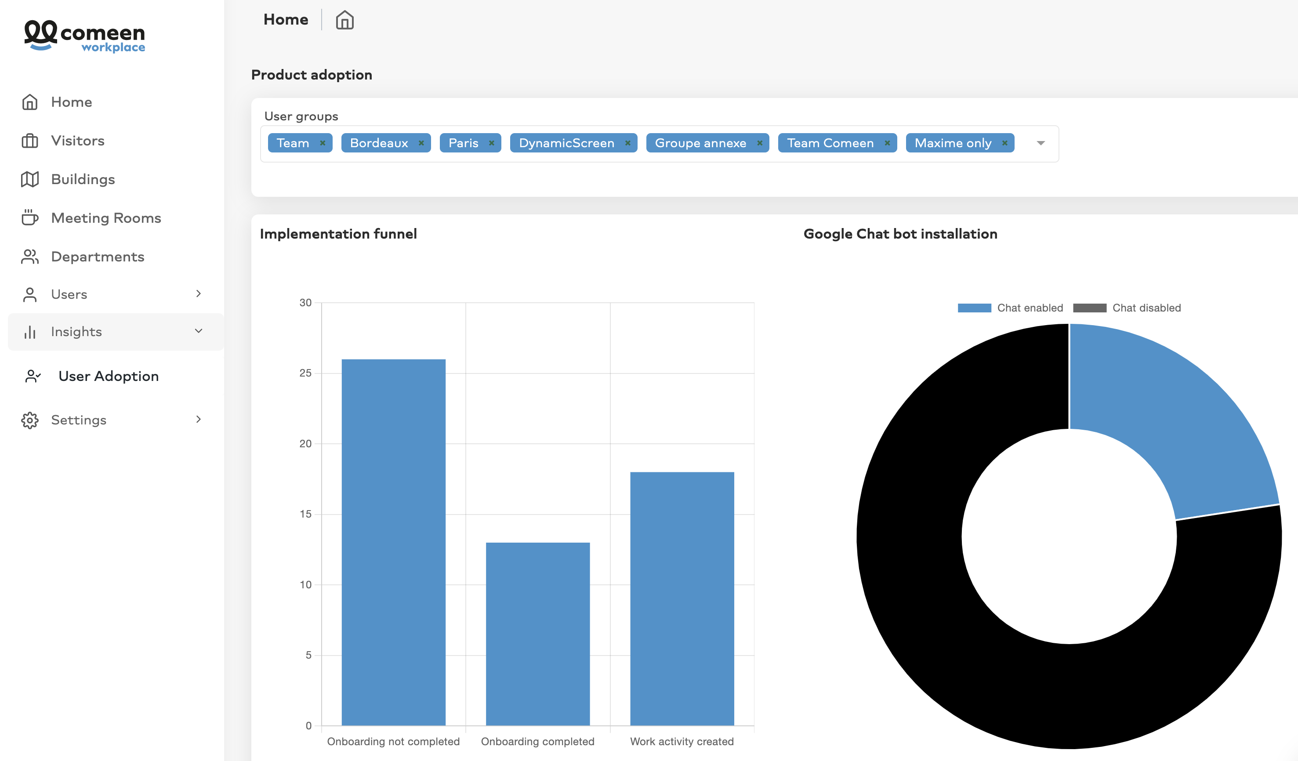Remove the DynamicScreen group tag
Screen dimensions: 1298x761
point(628,143)
